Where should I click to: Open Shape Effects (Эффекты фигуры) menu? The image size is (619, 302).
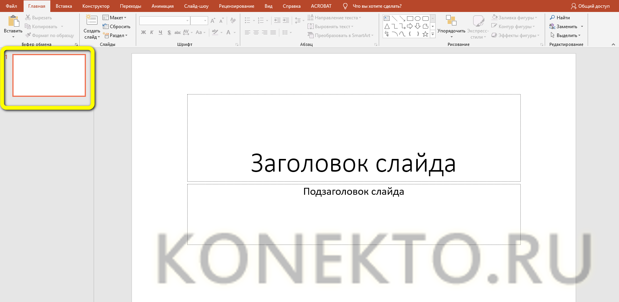tap(516, 35)
